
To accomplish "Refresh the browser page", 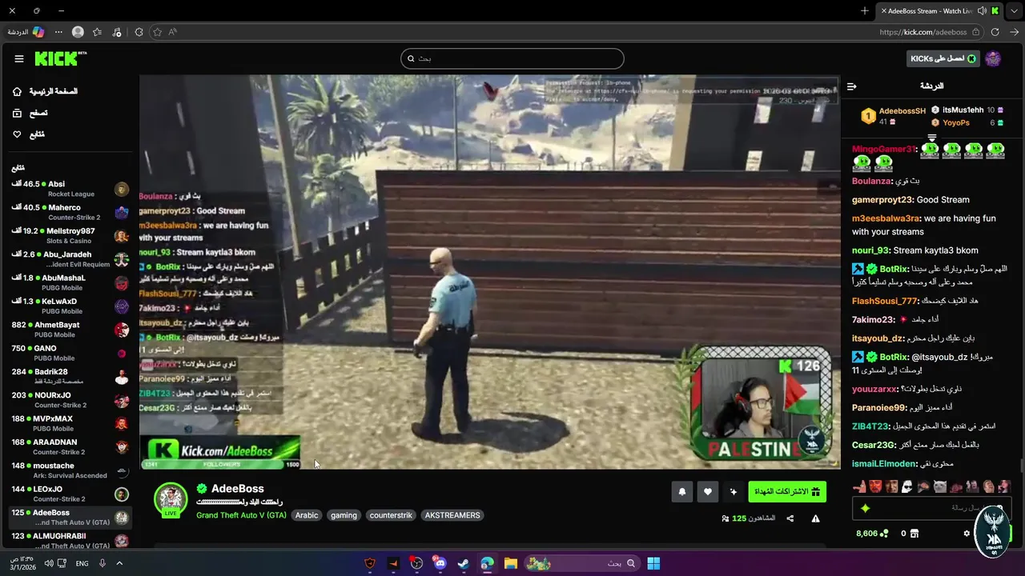I will 995,32.
